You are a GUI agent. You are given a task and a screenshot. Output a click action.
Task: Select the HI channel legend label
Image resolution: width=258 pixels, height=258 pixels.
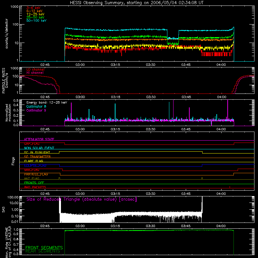[35, 73]
